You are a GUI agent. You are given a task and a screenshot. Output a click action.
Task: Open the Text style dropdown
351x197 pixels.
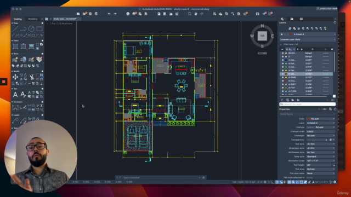pyautogui.click(x=320, y=144)
